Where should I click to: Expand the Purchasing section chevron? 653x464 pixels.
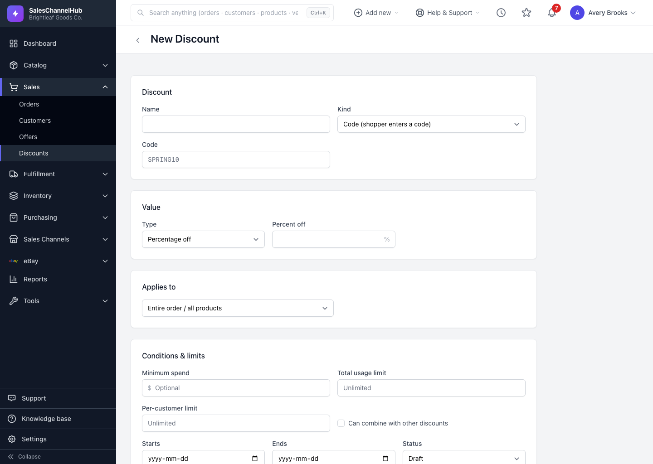pyautogui.click(x=105, y=217)
